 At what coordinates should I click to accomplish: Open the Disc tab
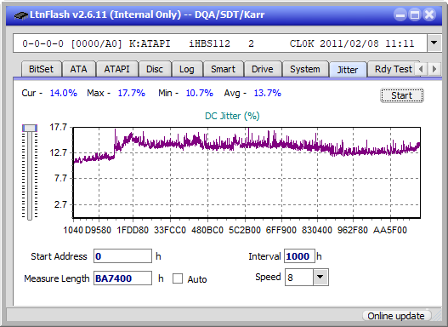point(155,69)
